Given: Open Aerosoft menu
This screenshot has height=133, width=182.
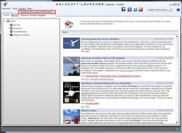Looking at the screenshot, I should [6, 9].
